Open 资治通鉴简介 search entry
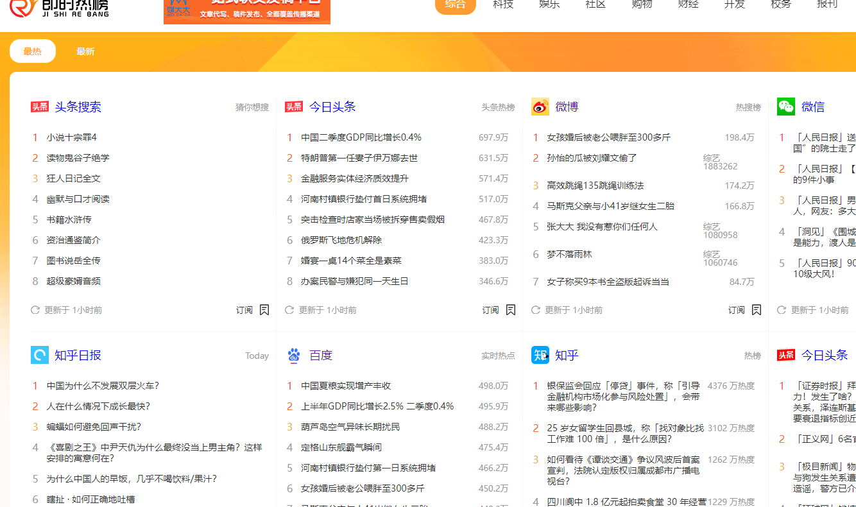Viewport: 856px width, 507px height. [73, 240]
